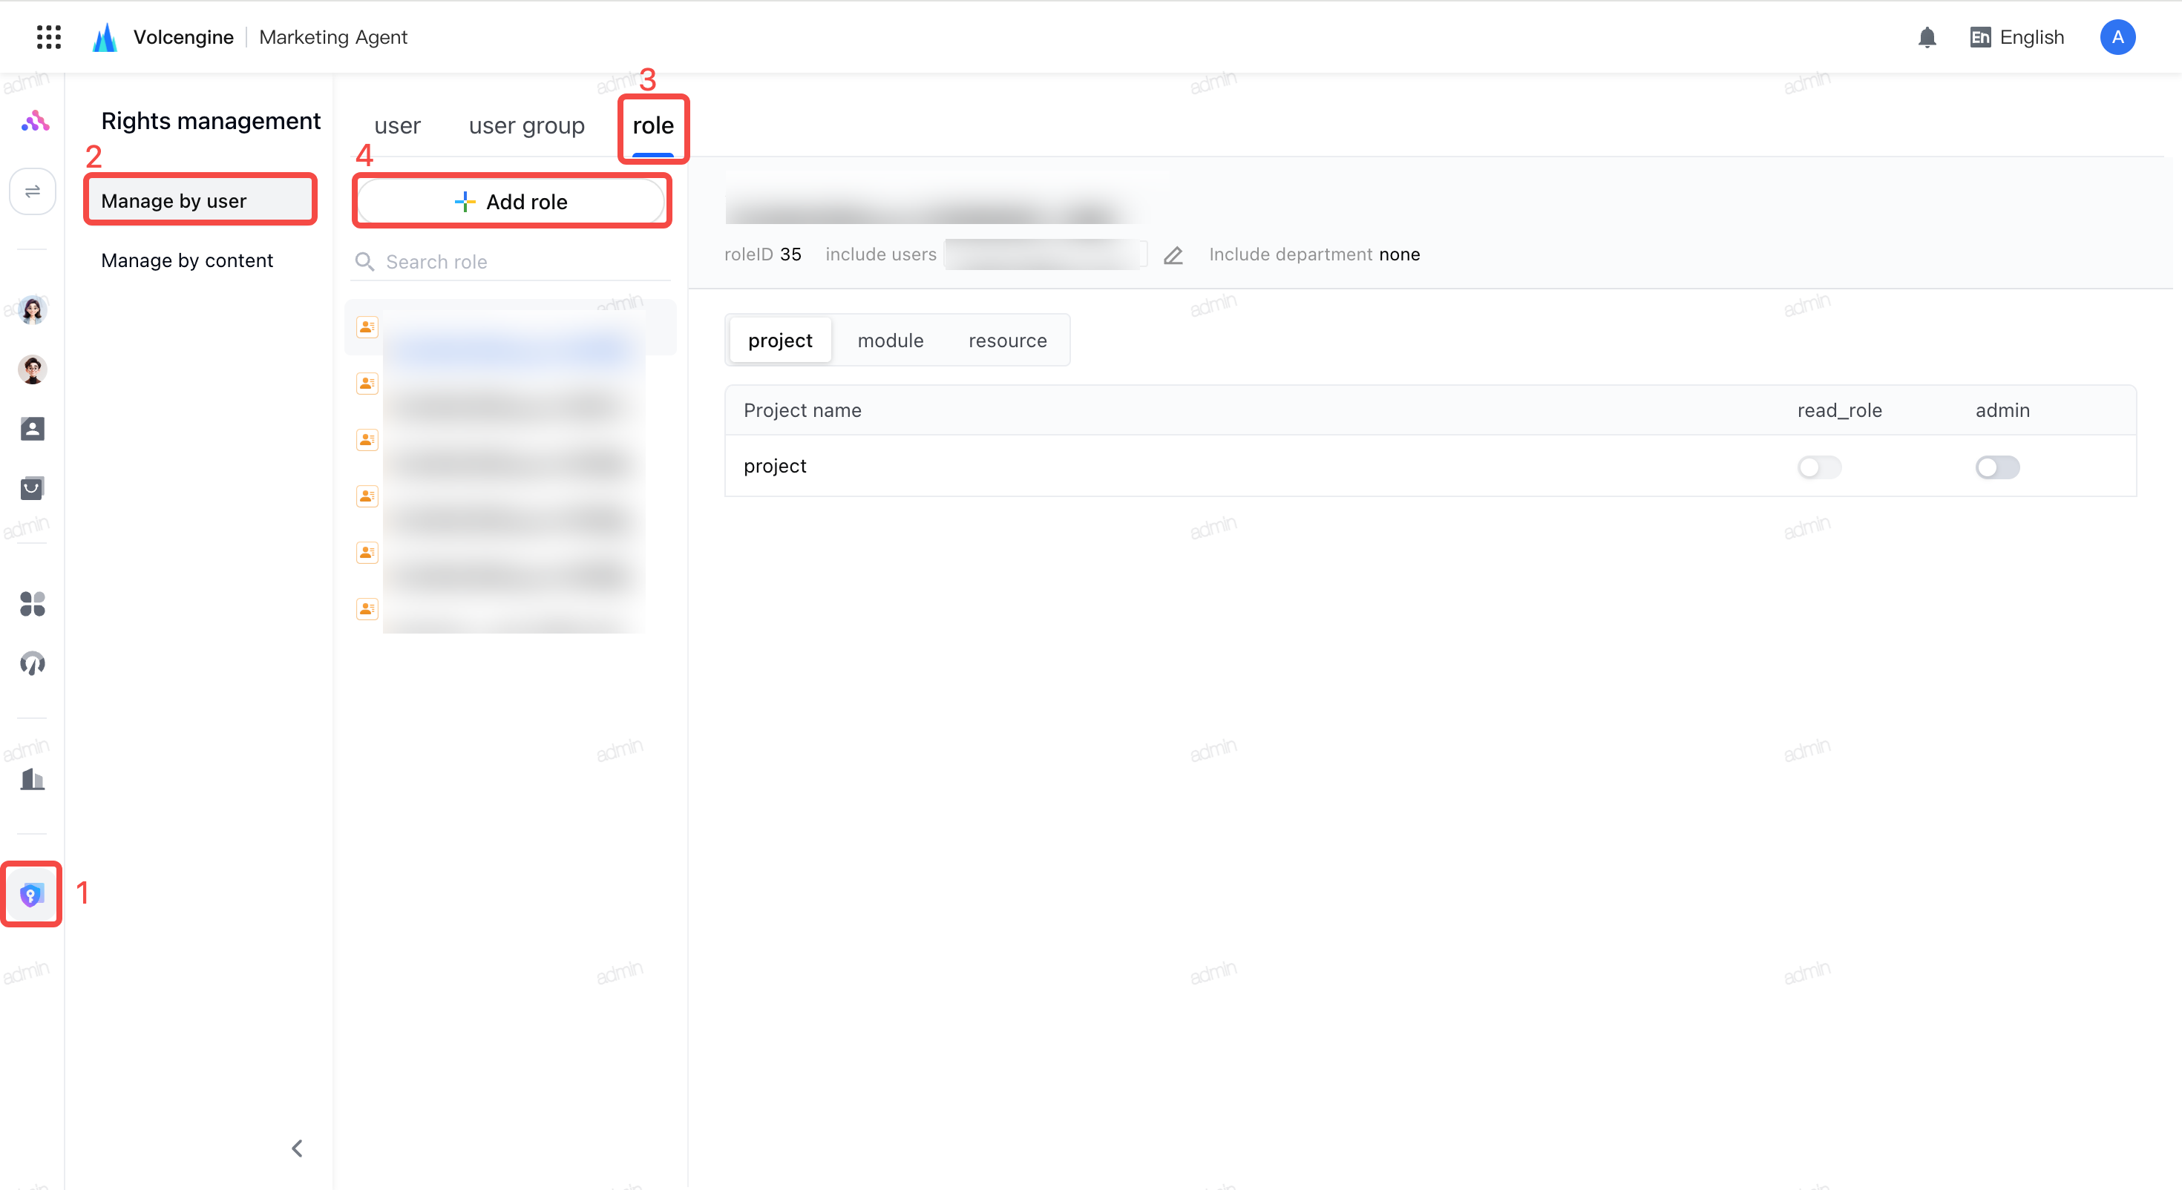Screen dimensions: 2182x1190
Task: Edit included users with pencil icon
Action: pyautogui.click(x=1173, y=255)
